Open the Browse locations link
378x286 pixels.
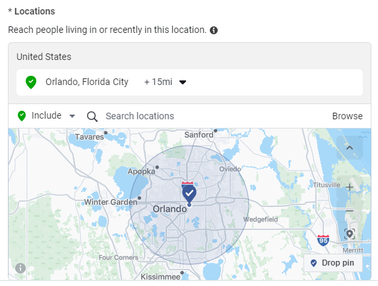348,116
